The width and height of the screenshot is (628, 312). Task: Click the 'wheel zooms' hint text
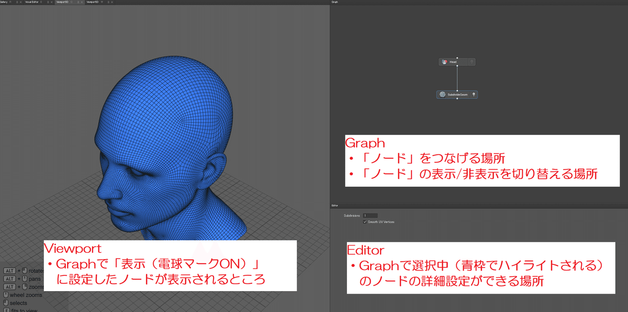26,295
